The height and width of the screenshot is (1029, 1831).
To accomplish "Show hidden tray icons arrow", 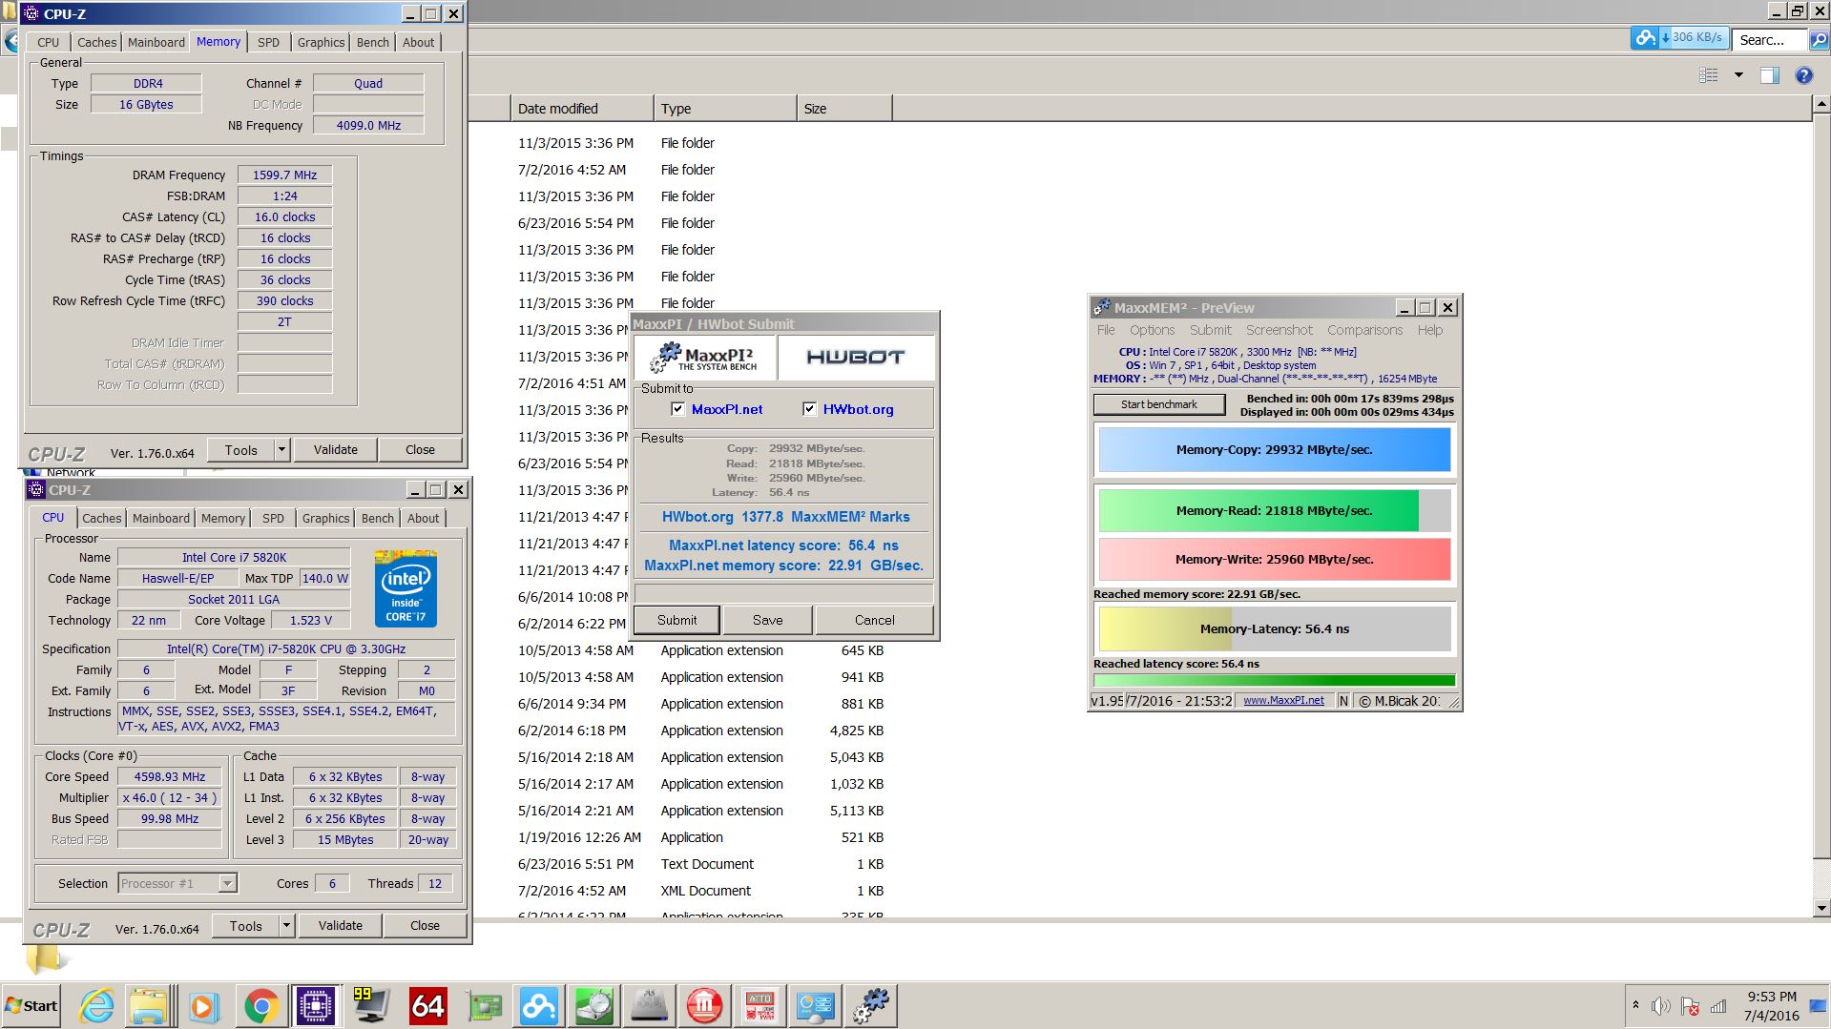I will click(1635, 1005).
